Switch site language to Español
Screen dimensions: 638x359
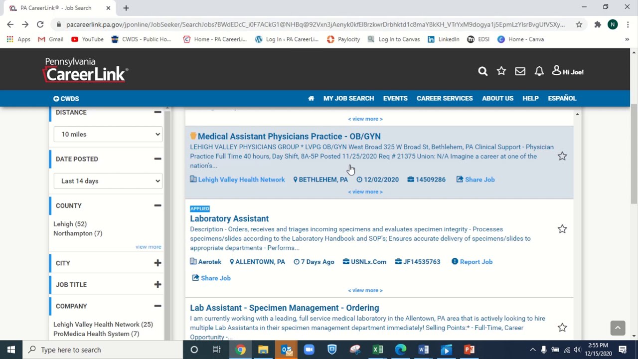coord(562,98)
